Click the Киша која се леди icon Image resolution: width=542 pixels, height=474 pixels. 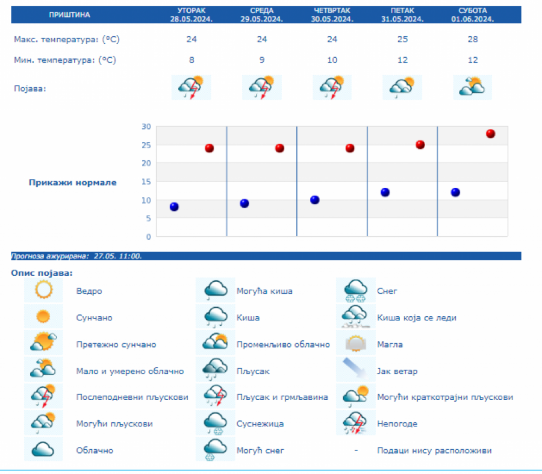(356, 317)
